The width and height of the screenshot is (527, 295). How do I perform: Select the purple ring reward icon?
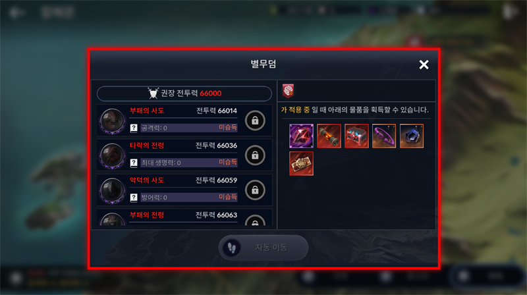click(384, 136)
